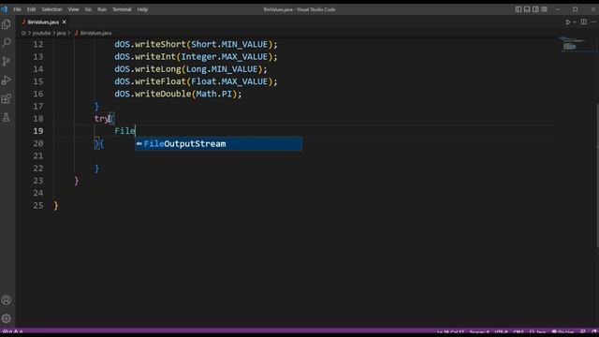
Task: Open the editor More Actions ellipsis
Action: tap(593, 22)
